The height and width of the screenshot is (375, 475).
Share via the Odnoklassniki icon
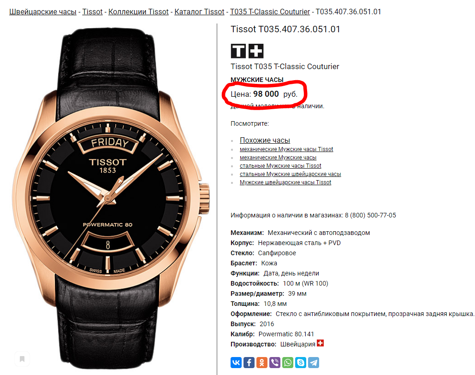[x=262, y=362]
